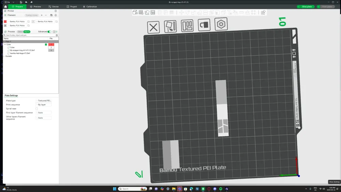341x192 pixels.
Task: Click filament 1 red color swatch
Action: (5, 22)
